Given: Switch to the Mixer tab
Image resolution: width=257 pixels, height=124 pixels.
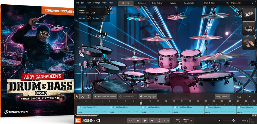Looking at the screenshot, I should [173, 3].
